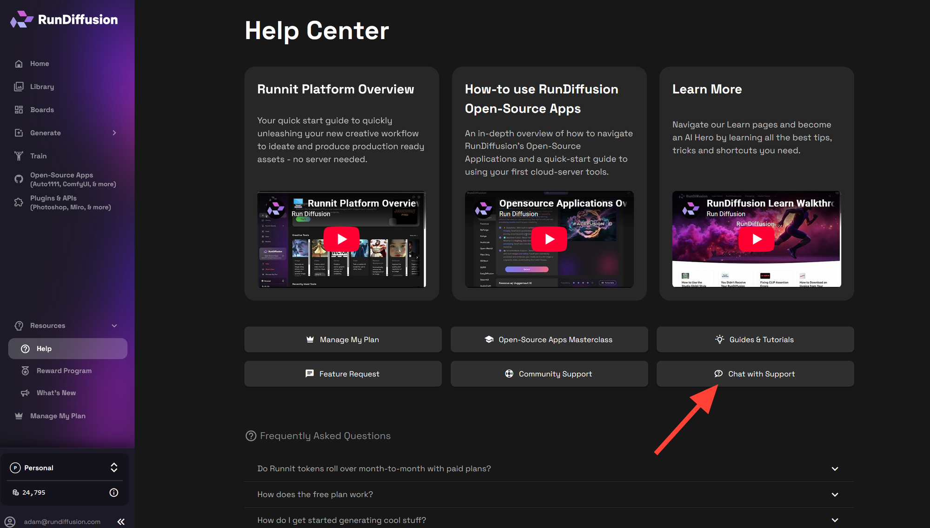The width and height of the screenshot is (930, 528).
Task: Click the channel avatar on Opensource Applications video
Action: point(483,209)
